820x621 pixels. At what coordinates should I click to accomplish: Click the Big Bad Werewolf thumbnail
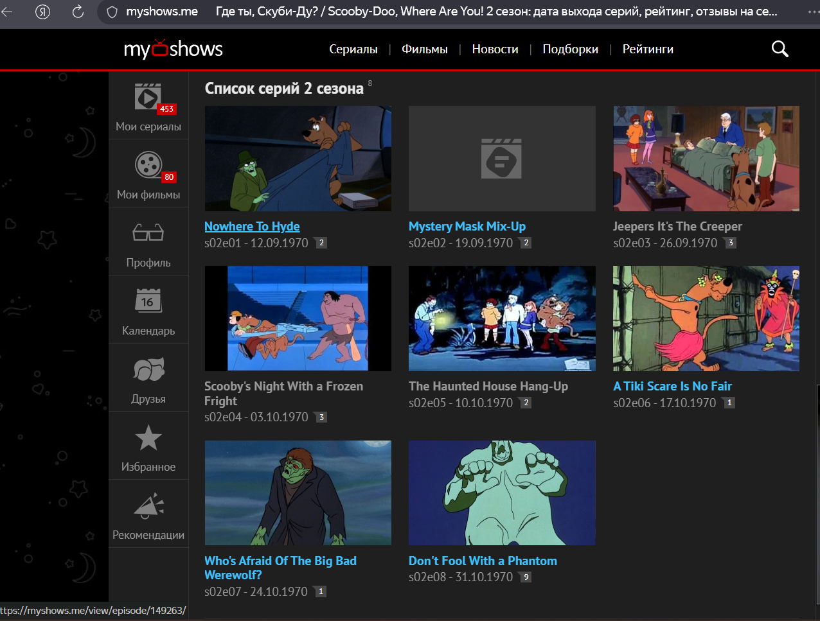point(298,493)
